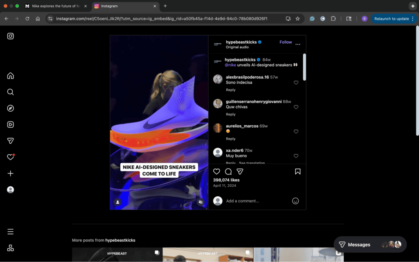The image size is (419, 262).
Task: Reply to aurelios_marcos's comment
Action: pyautogui.click(x=231, y=139)
